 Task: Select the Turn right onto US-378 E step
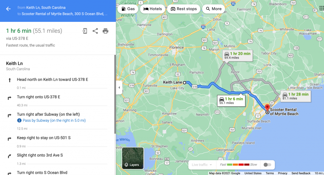[38, 97]
